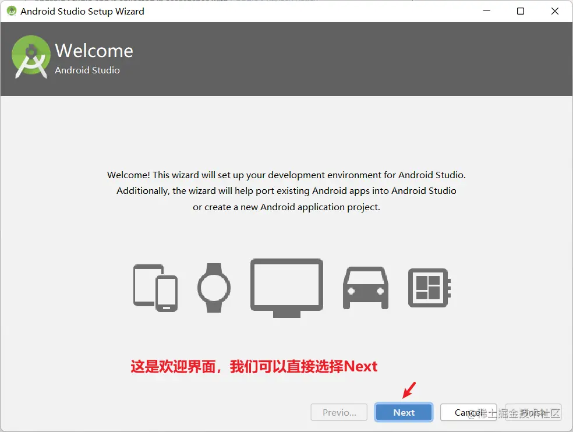Minimize the Setup Wizard window
Viewport: 573px width, 432px height.
click(487, 11)
